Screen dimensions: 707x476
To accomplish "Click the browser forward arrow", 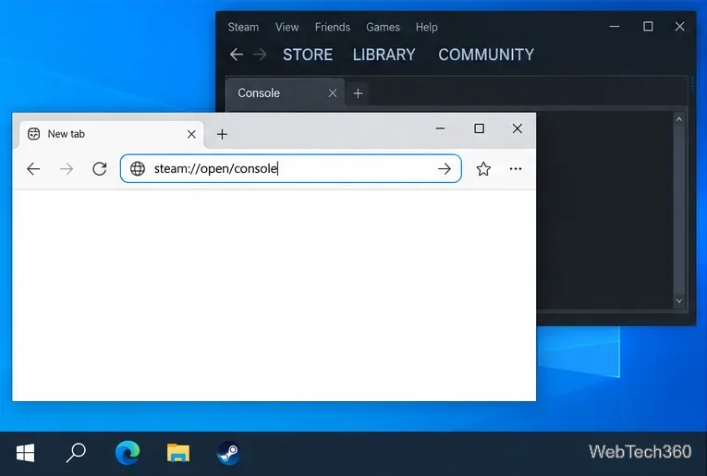I will pyautogui.click(x=67, y=169).
